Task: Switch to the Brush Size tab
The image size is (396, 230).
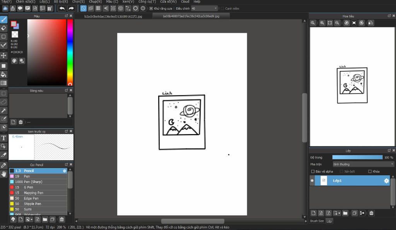Action: (x=317, y=221)
